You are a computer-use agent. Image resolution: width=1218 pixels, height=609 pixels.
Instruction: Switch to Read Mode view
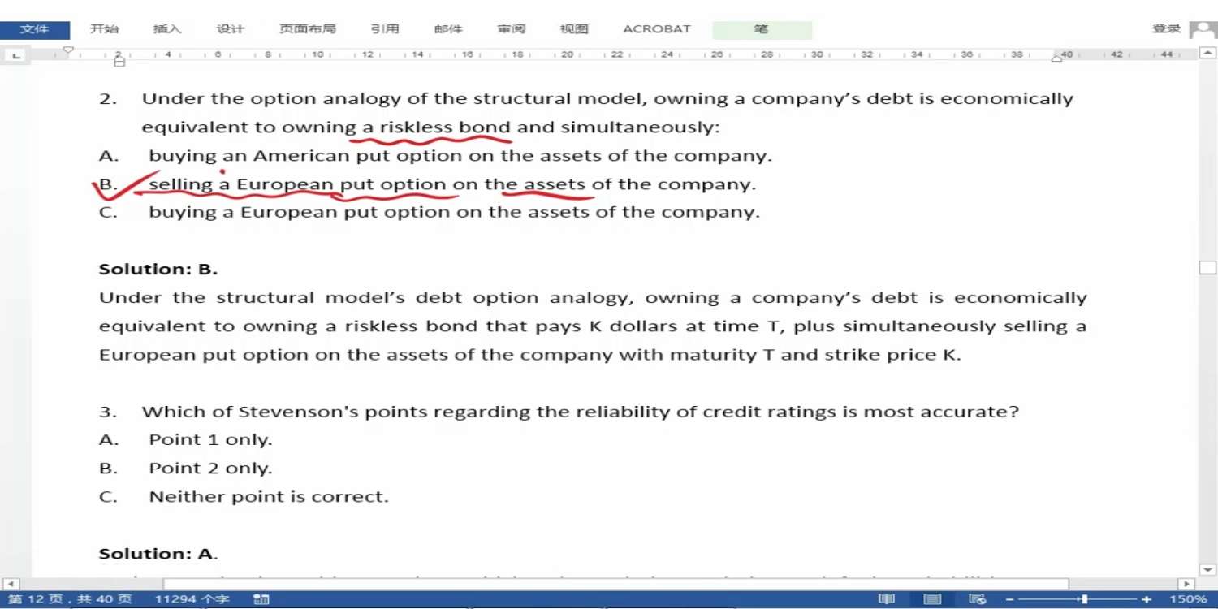(887, 599)
